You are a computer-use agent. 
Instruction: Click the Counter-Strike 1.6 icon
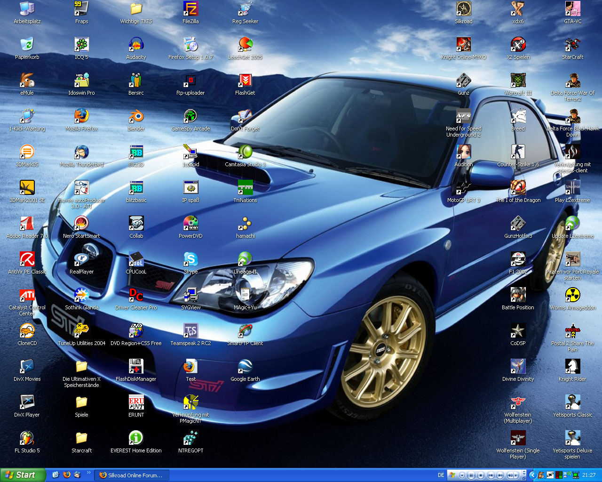click(x=518, y=153)
